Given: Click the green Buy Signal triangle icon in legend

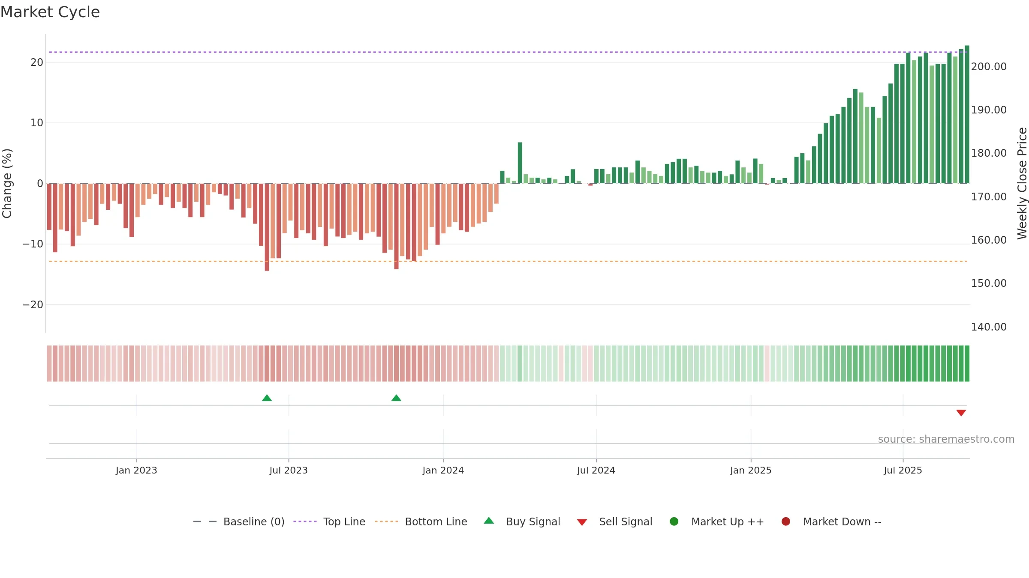Looking at the screenshot, I should 489,521.
